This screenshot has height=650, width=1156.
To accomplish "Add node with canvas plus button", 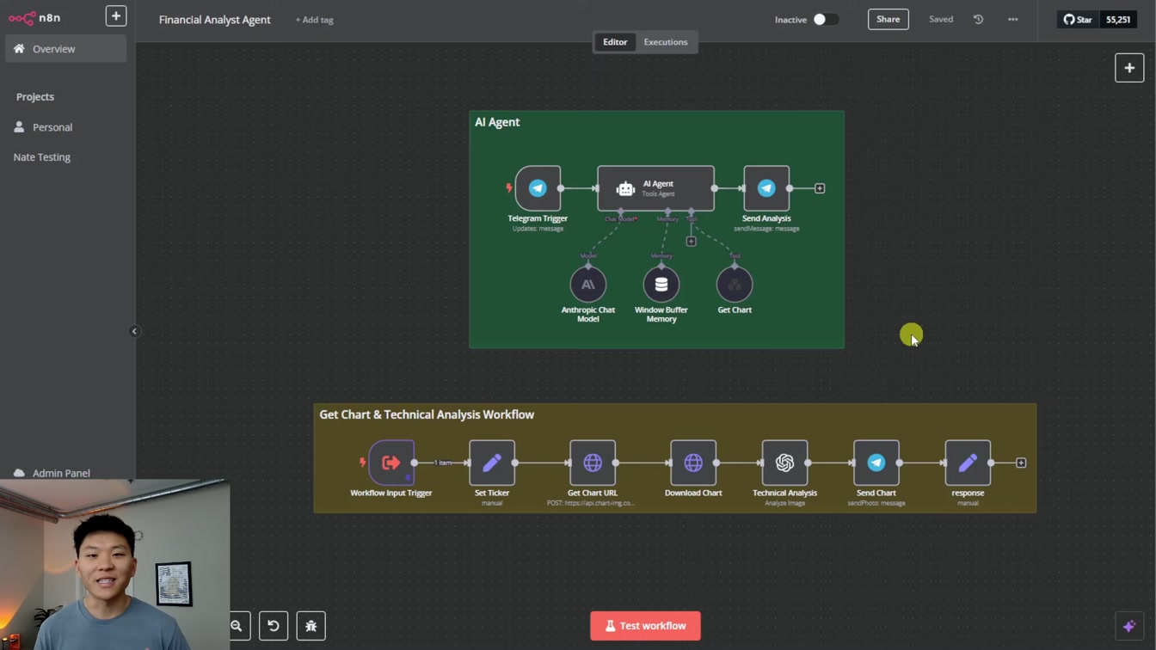I will (x=1129, y=68).
